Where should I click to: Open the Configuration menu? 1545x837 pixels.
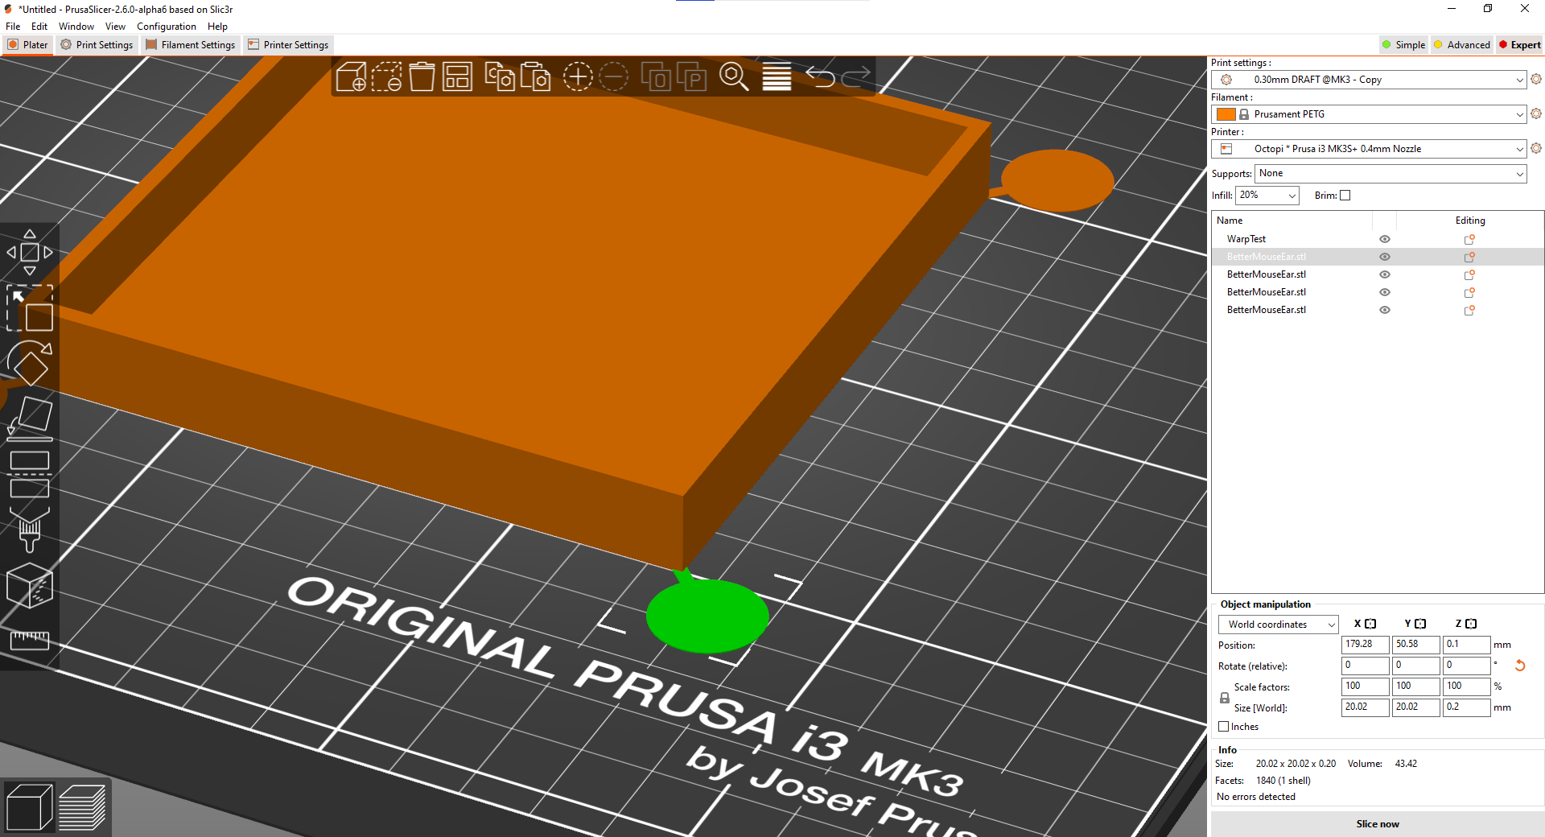(167, 27)
